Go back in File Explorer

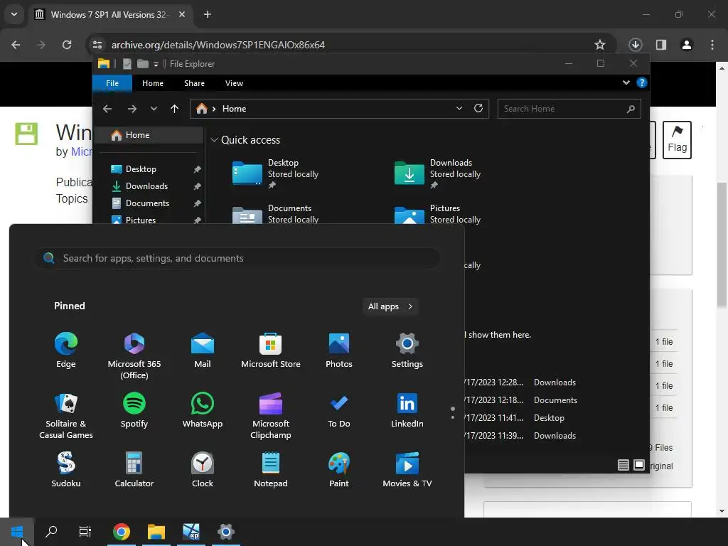(x=107, y=109)
